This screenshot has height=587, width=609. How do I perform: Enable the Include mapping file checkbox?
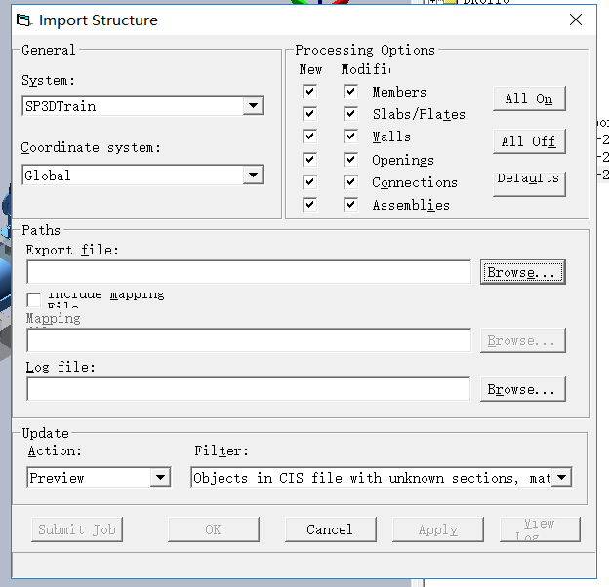(x=34, y=299)
